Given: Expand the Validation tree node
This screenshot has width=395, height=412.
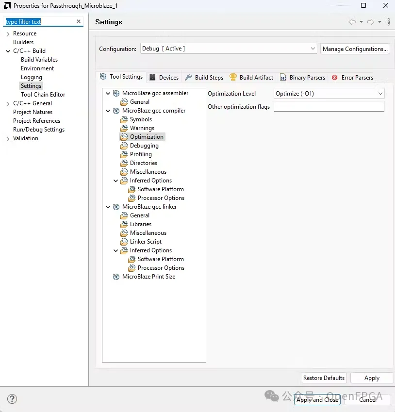Looking at the screenshot, I should pos(8,139).
